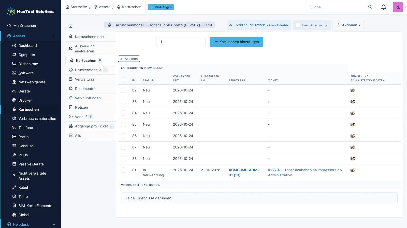Go to Startseite breadcrumb

pyautogui.click(x=76, y=7)
